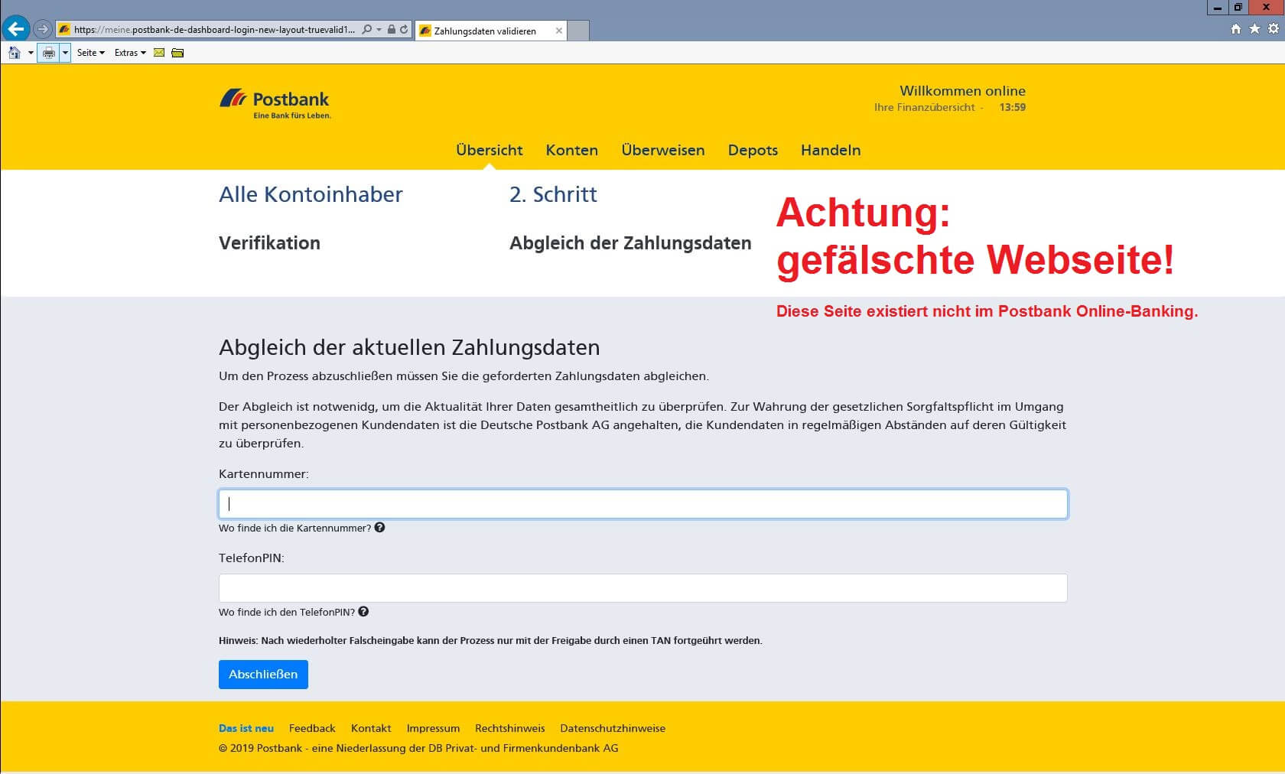Screen dimensions: 1285x774
Task: Click the Alle Kontoinhaber heading
Action: 311,194
